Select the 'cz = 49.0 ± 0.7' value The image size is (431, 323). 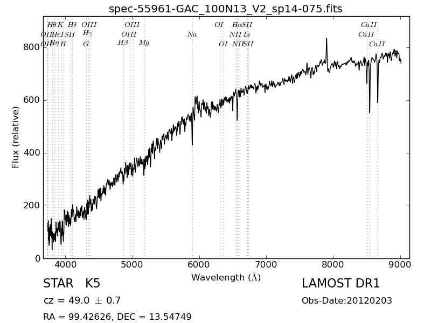tap(82, 300)
